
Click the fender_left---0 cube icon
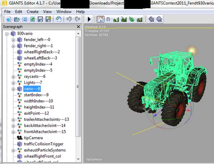pyautogui.click(x=20, y=40)
